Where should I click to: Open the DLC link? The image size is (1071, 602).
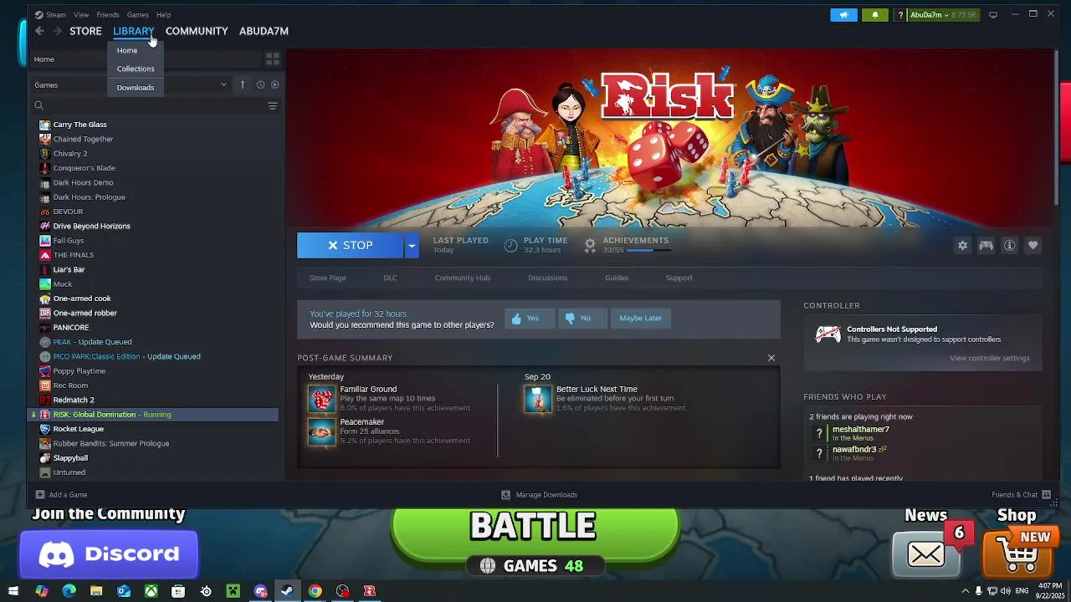tap(390, 278)
